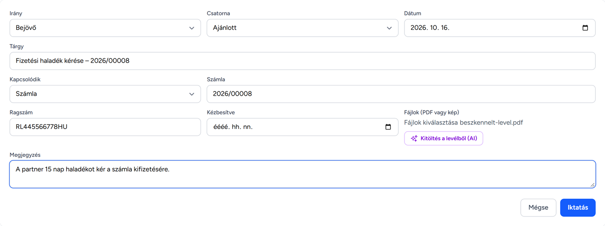
Task: Click inside the Megjegyzés textarea
Action: (302, 174)
